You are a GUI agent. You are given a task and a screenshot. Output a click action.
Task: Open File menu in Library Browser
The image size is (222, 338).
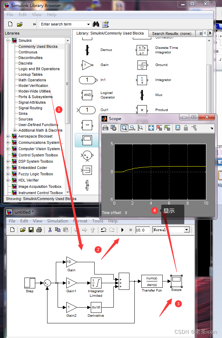[10, 14]
